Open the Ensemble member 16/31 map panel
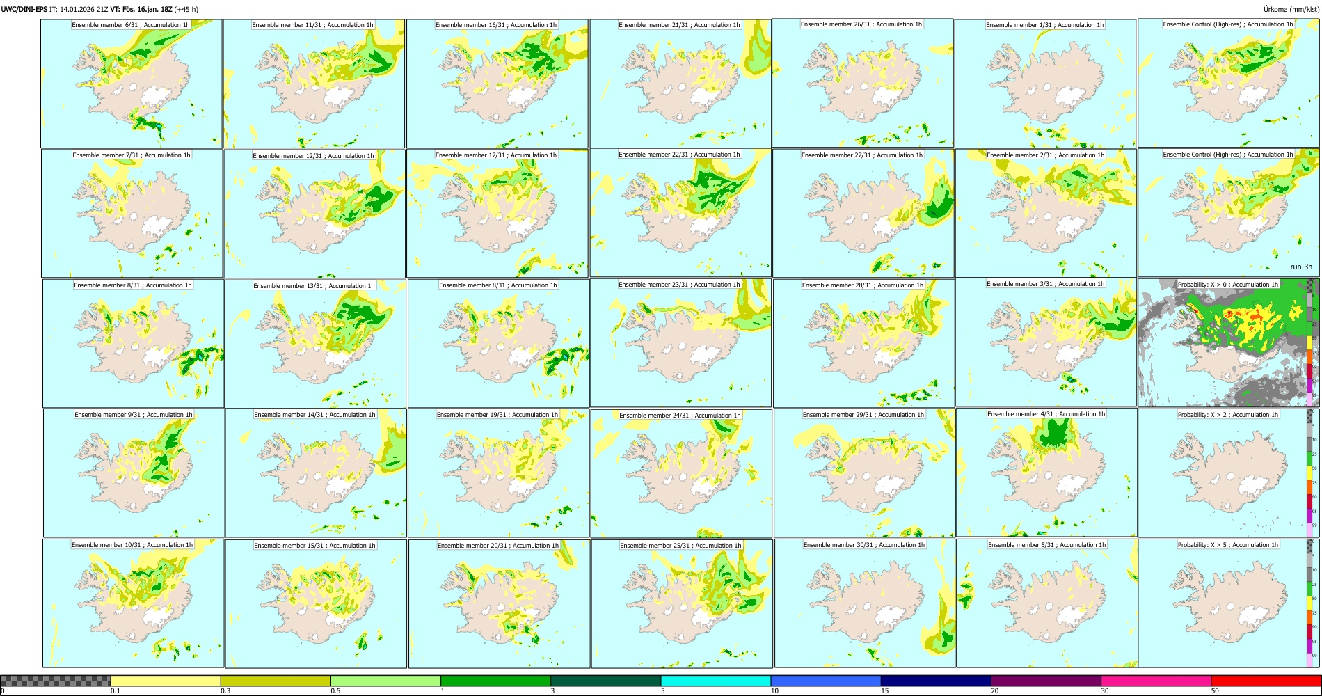The width and height of the screenshot is (1322, 696). point(497,84)
